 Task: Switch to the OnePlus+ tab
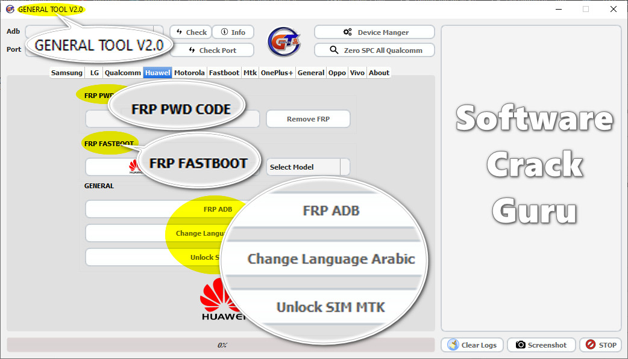point(277,73)
